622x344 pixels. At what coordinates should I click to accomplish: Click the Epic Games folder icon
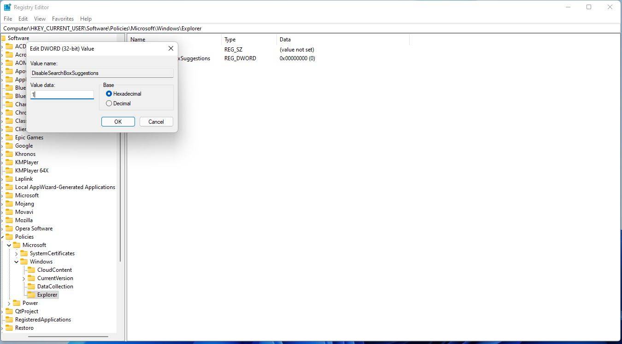click(x=10, y=137)
